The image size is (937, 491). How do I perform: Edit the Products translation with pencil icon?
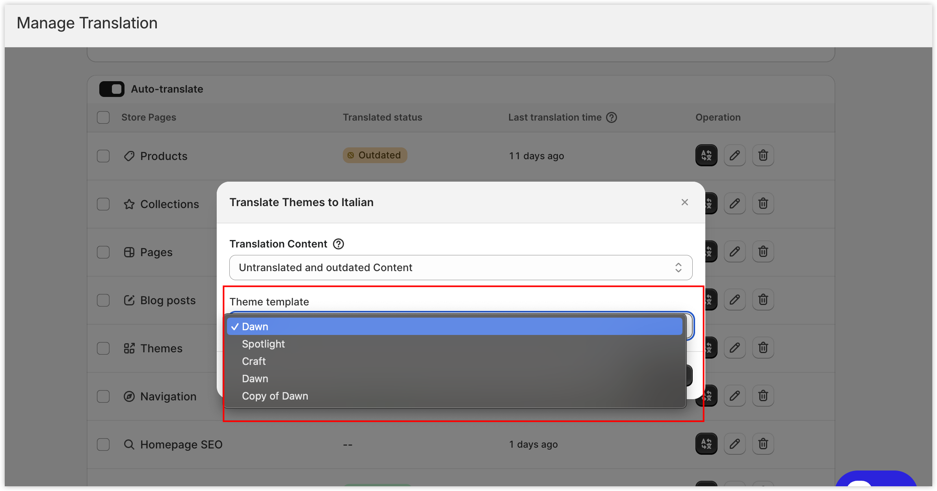pyautogui.click(x=734, y=155)
